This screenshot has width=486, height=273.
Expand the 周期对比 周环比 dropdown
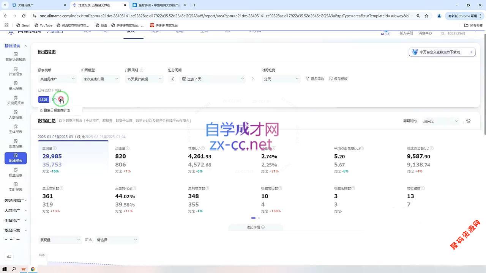pos(440,121)
